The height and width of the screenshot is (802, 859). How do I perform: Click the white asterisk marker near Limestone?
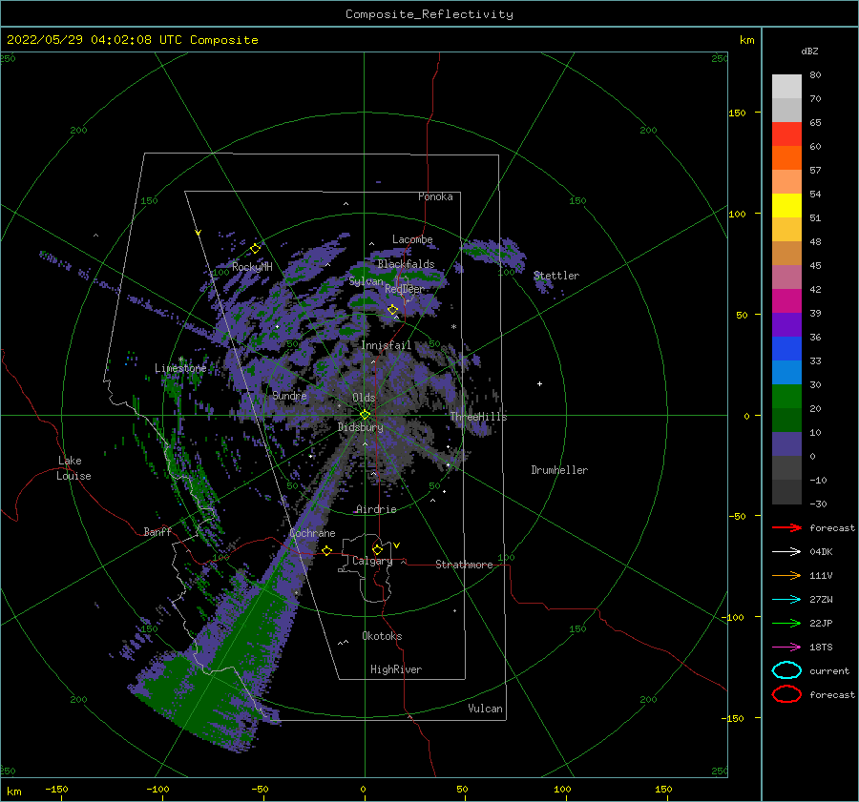click(180, 360)
